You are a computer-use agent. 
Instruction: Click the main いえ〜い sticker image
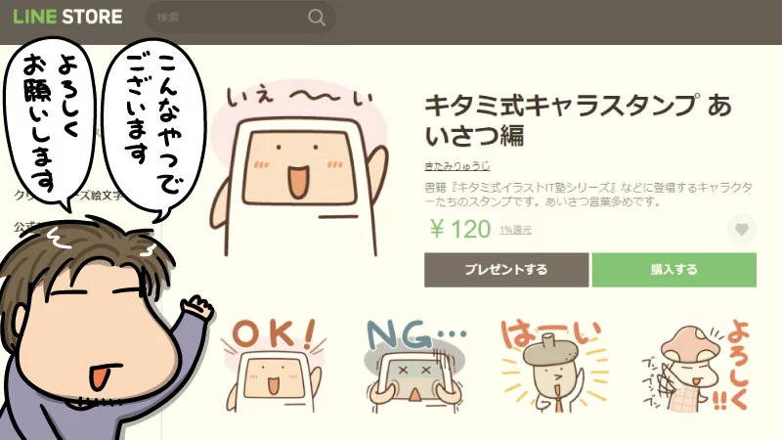click(298, 169)
